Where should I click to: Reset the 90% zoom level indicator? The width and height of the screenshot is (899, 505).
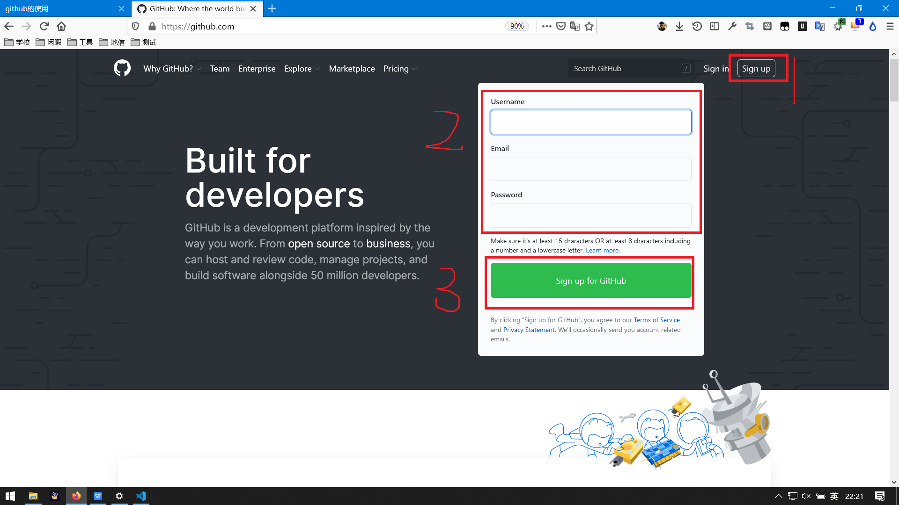[517, 26]
